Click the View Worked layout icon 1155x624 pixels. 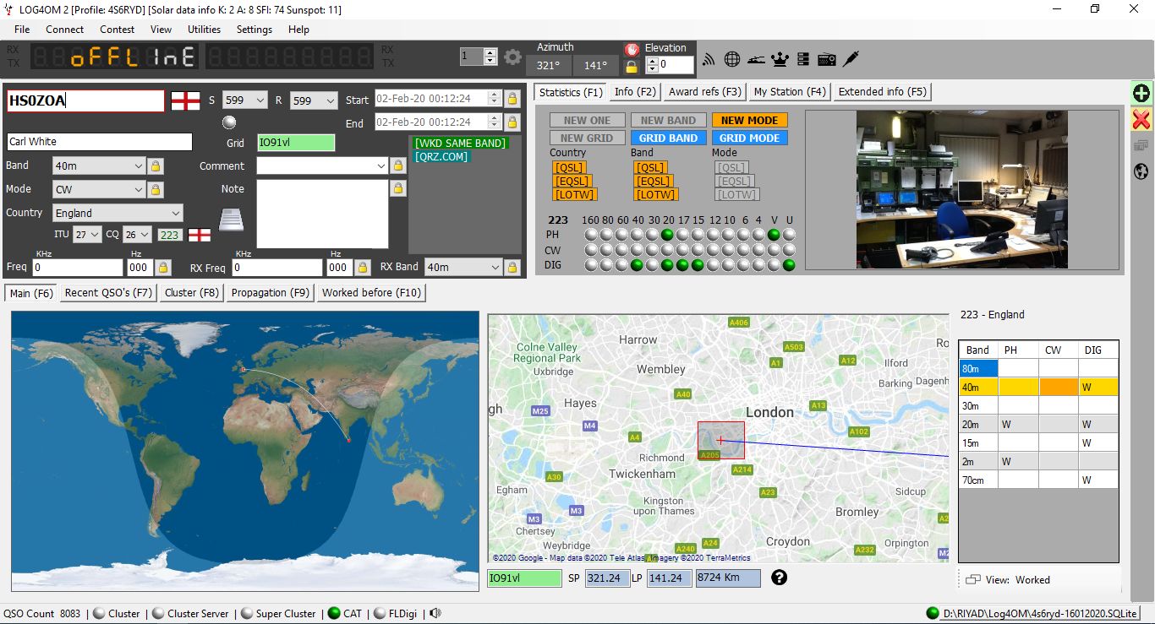973,580
